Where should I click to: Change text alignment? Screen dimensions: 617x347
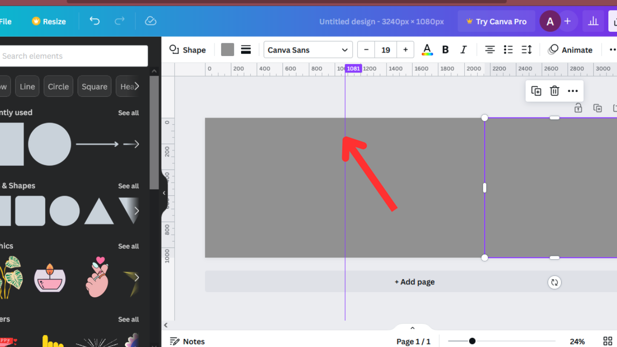(x=490, y=50)
